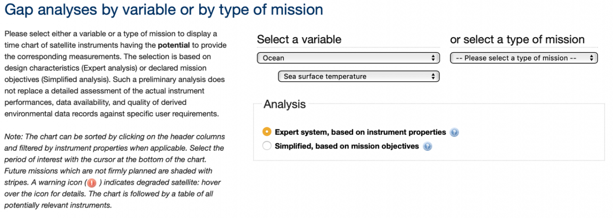
Task: Open the type of mission dropdown
Action: point(524,58)
